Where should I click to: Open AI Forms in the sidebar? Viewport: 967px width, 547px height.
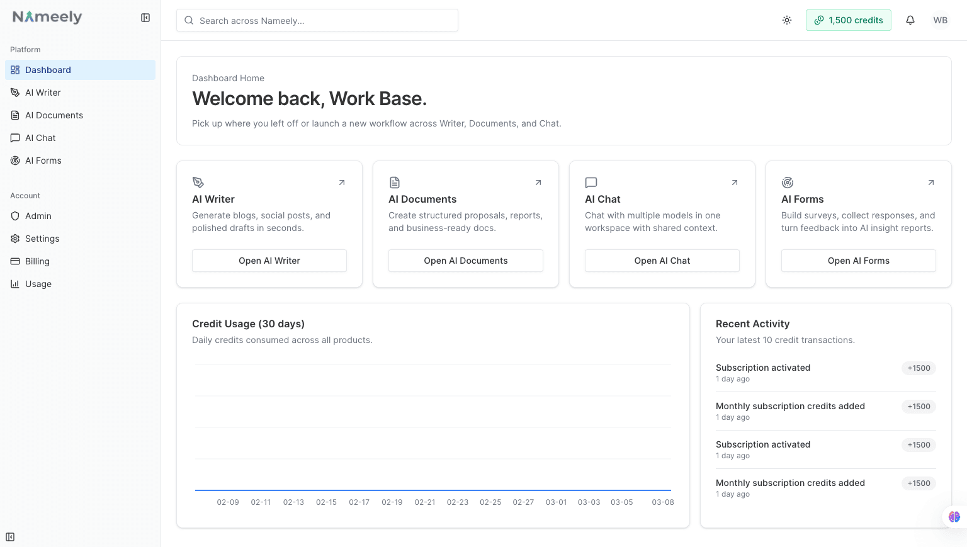pyautogui.click(x=42, y=161)
